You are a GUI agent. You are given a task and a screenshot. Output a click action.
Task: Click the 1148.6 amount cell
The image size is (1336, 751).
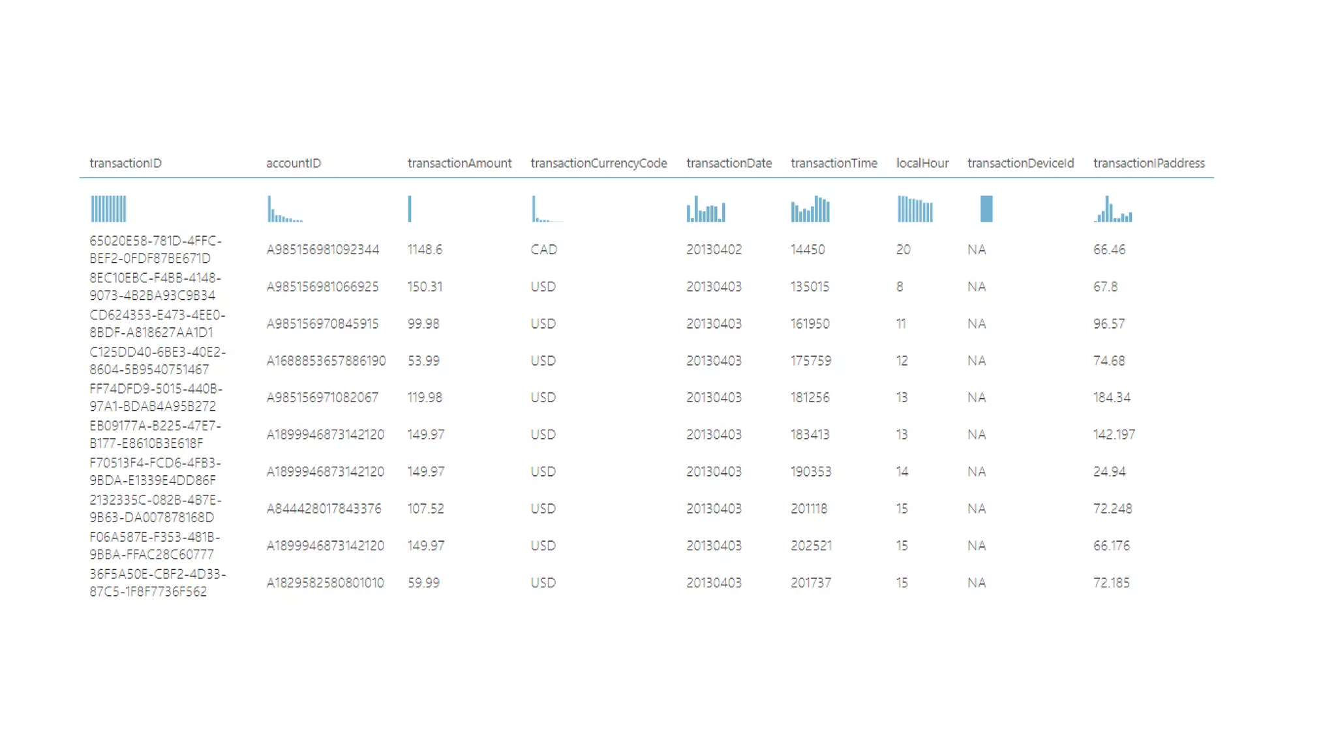pyautogui.click(x=425, y=250)
